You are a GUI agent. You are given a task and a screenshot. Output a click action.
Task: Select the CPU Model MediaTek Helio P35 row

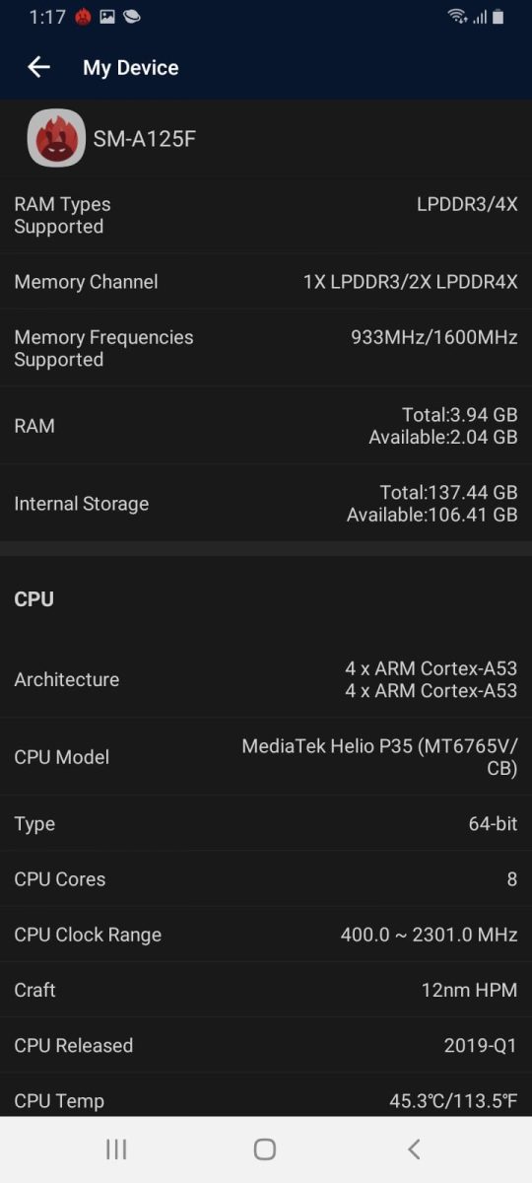(x=266, y=757)
